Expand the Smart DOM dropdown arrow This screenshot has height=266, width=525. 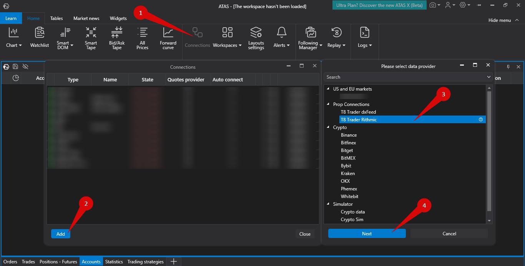point(71,45)
